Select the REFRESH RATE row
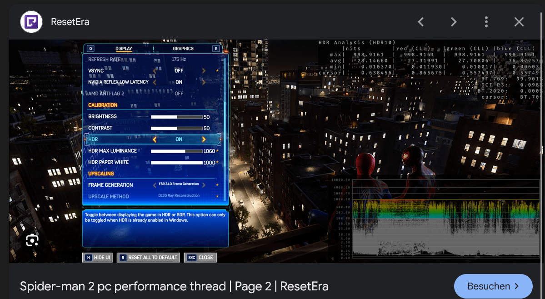This screenshot has height=299, width=545. (153, 60)
